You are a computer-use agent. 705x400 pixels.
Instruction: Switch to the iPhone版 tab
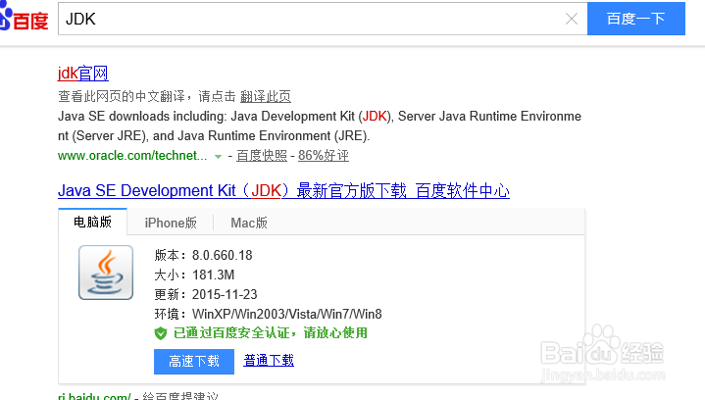171,223
